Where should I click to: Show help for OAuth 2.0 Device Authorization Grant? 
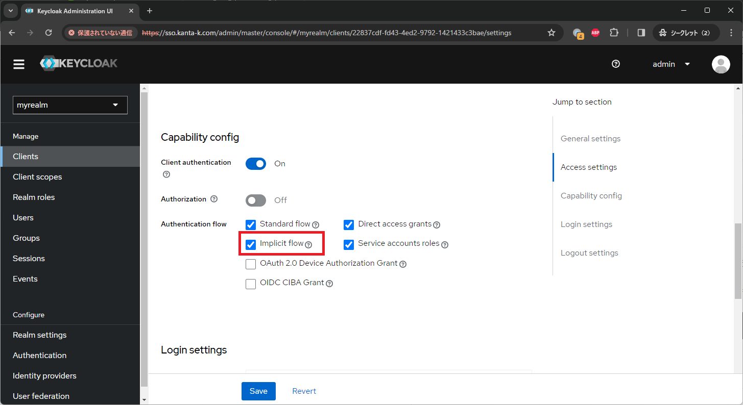[403, 264]
